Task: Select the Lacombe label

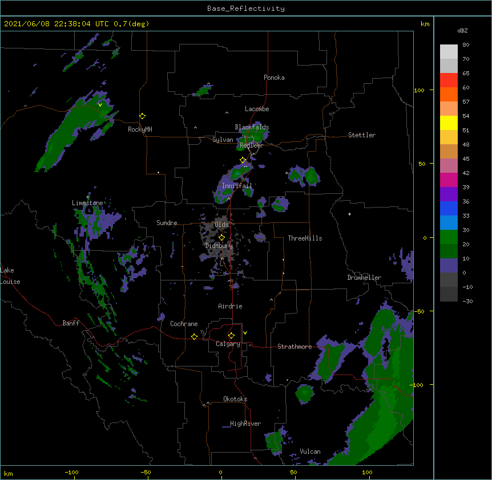Action: (257, 109)
